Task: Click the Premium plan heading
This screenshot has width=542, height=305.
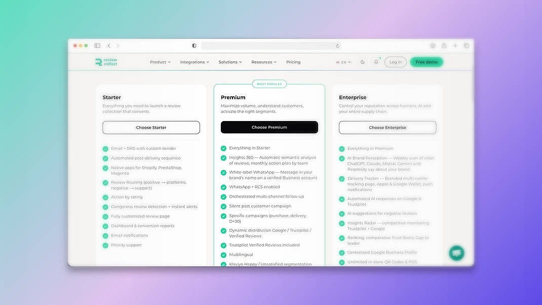Action: [233, 97]
